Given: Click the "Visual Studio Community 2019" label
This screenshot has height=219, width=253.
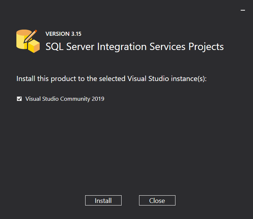Looking at the screenshot, I should [x=65, y=99].
